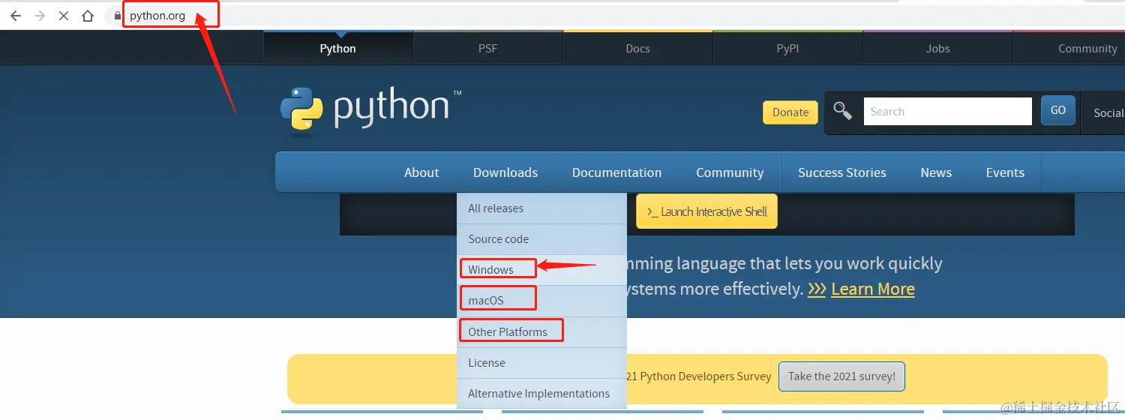Open the Success Stories navigation menu
Screen dimensions: 1125x420
point(842,172)
